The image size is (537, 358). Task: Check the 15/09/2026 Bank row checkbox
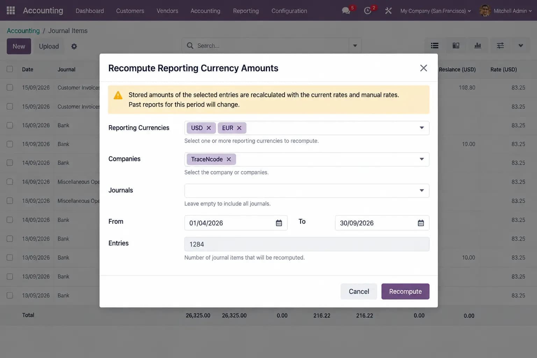(x=10, y=125)
